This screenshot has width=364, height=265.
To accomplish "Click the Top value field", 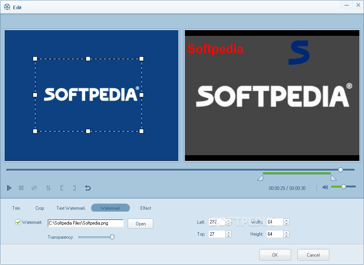I will click(217, 234).
